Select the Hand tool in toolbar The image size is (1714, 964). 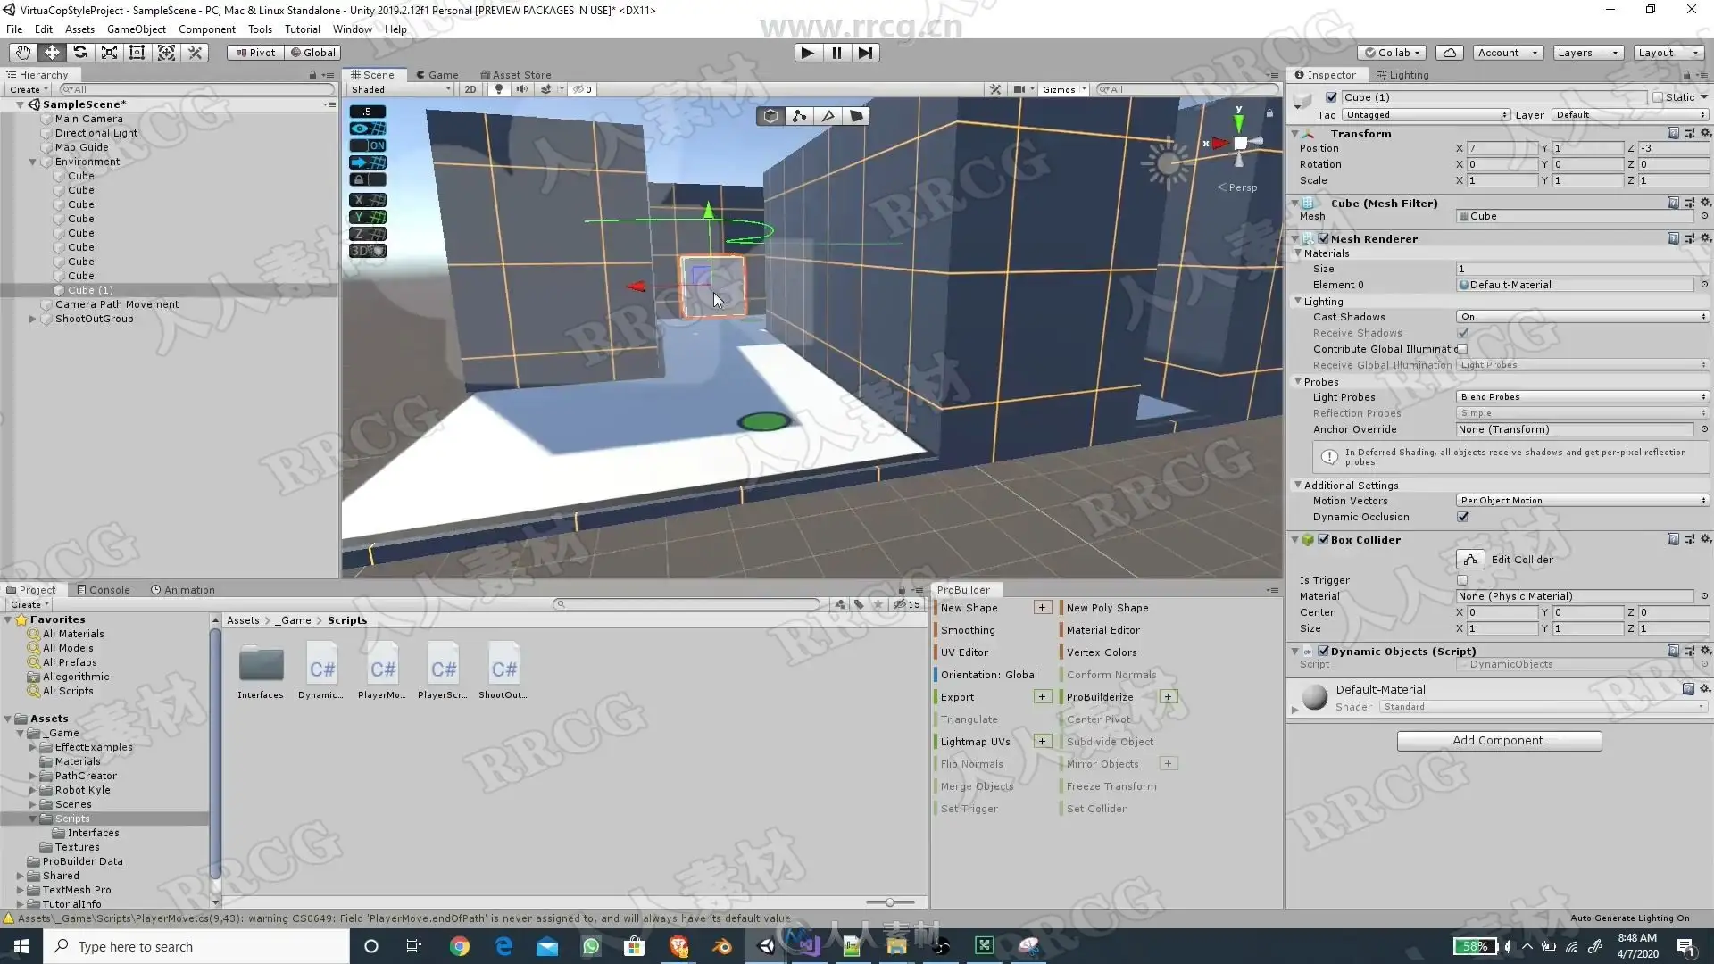pos(23,53)
